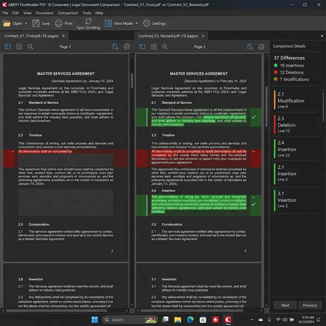The image size is (326, 326).
Task: Click the taskbar Search box
Action: [130, 320]
